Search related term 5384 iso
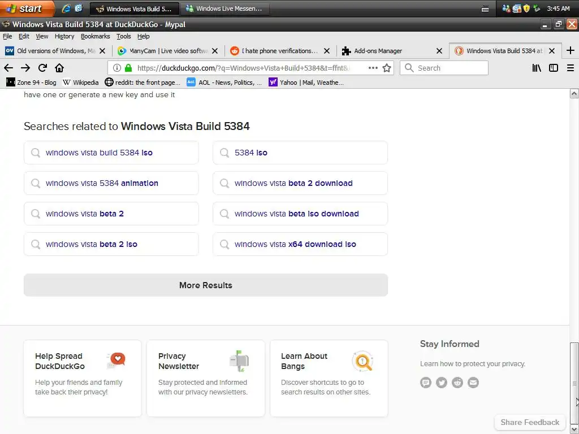Screen dimensions: 579x434 click(300, 153)
